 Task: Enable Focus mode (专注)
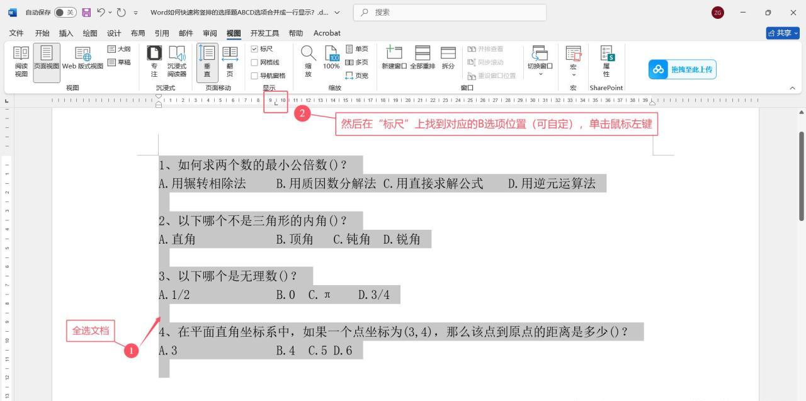[x=154, y=62]
